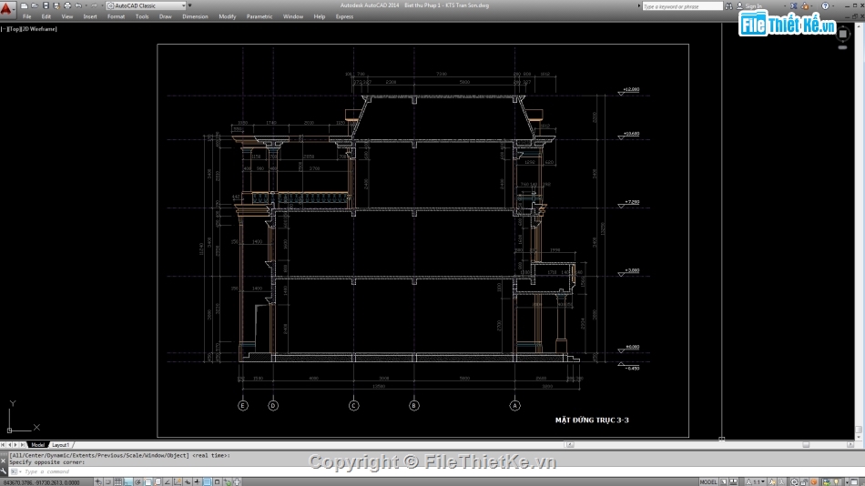Switch to the Model tab

pos(37,445)
